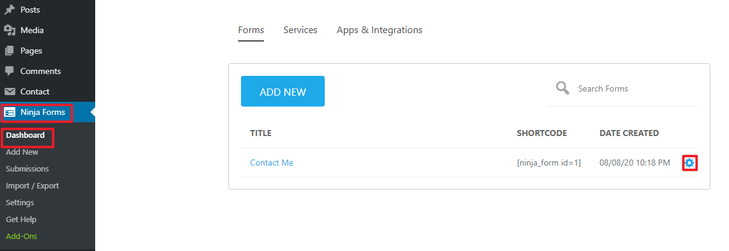Focus the Search Forms input field
The height and width of the screenshot is (251, 729).
tap(633, 88)
